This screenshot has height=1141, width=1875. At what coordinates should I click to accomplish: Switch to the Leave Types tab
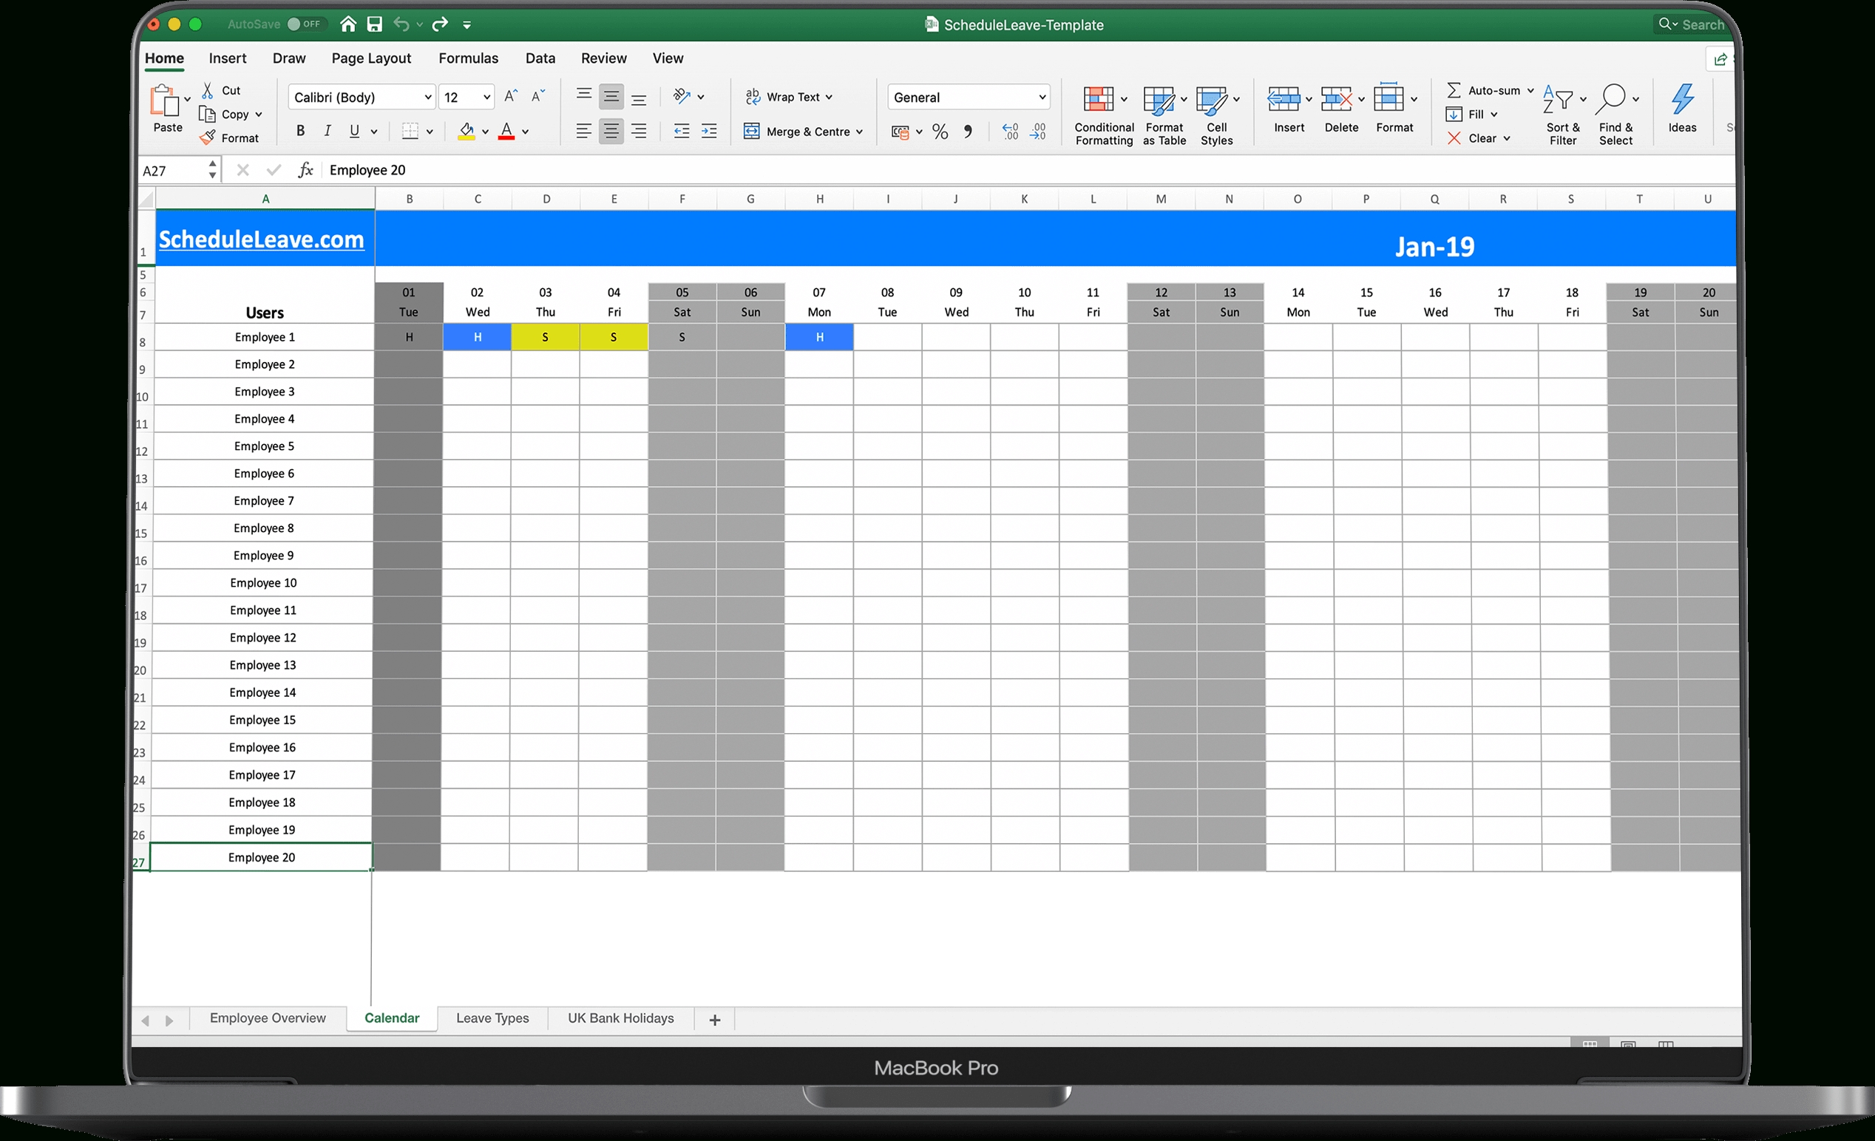pos(492,1019)
